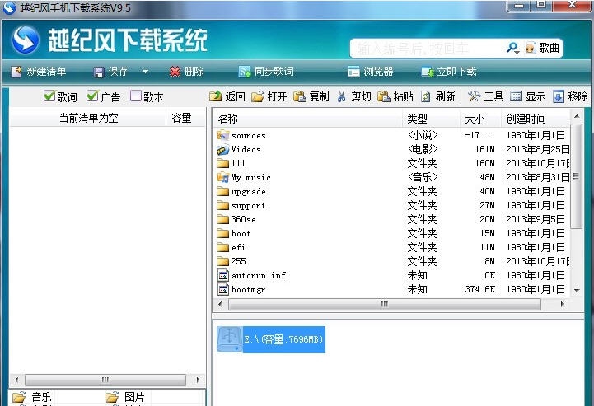
Task: Click the 立即下载 download now icon
Action: coord(428,72)
